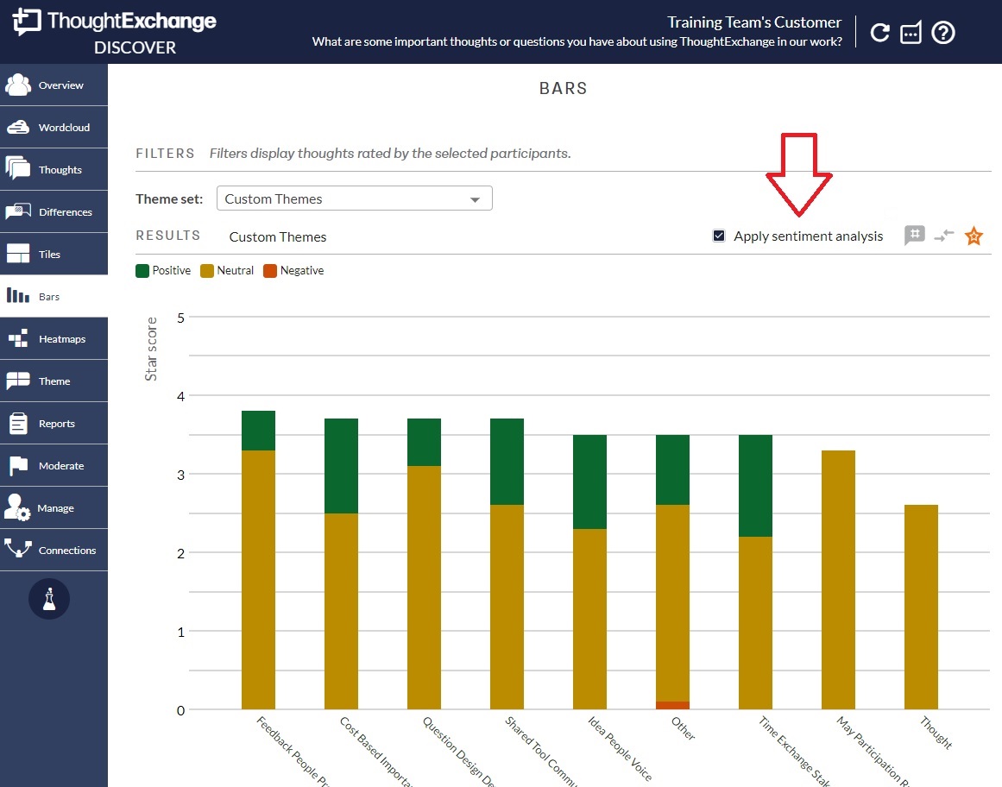Click the Apply sentiment analysis label
Image resolution: width=1002 pixels, height=787 pixels.
[x=809, y=236]
